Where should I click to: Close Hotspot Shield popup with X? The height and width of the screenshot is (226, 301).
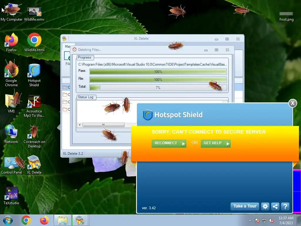[x=292, y=103]
